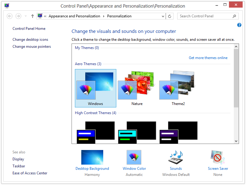
Task: Click the Screen Saver icon
Action: [x=218, y=157]
